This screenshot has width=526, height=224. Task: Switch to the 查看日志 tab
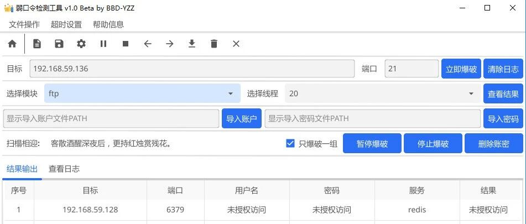point(64,169)
